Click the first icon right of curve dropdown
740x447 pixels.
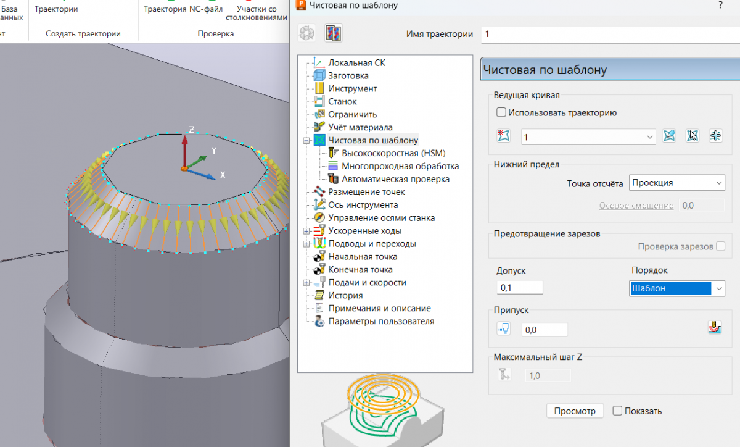(669, 136)
